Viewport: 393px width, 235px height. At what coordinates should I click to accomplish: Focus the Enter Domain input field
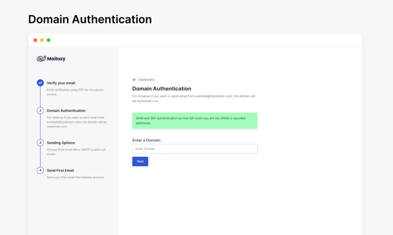[x=195, y=149]
